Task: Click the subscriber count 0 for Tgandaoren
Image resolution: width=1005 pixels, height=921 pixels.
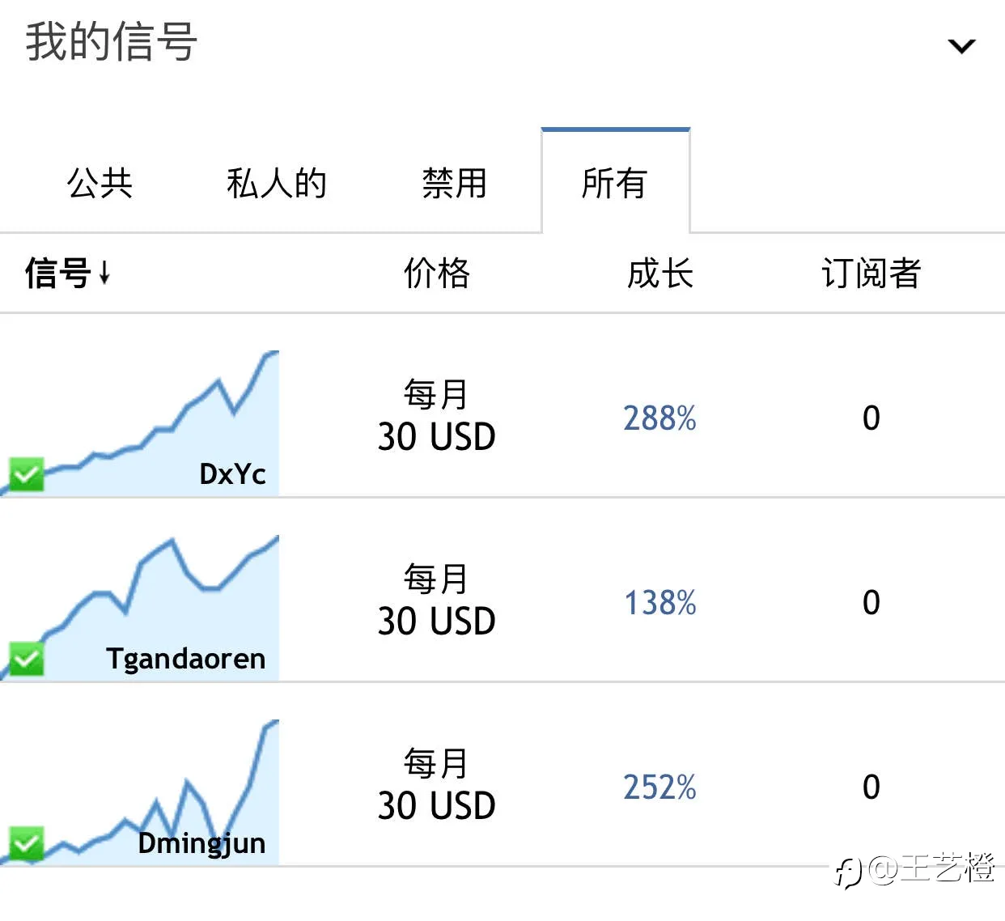Action: [x=871, y=603]
